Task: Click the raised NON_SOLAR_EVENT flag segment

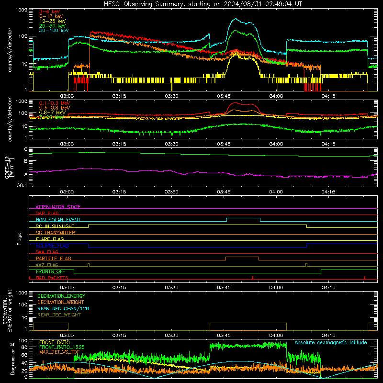Action: (x=243, y=218)
